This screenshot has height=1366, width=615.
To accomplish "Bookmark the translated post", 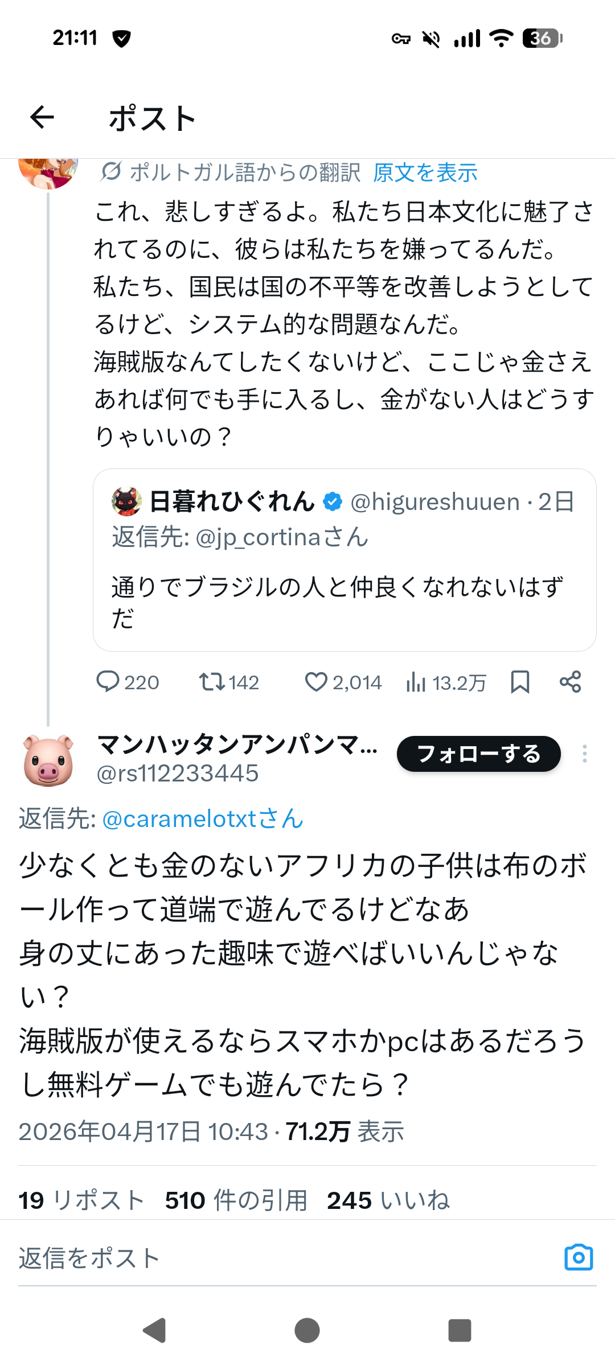I will (x=520, y=681).
